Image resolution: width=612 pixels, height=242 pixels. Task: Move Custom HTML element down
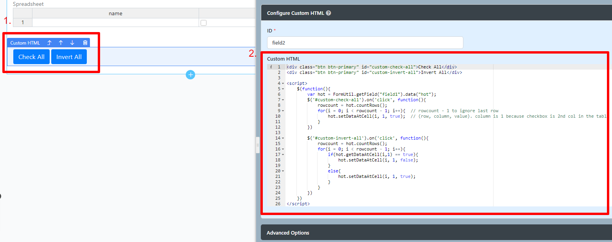pyautogui.click(x=72, y=43)
